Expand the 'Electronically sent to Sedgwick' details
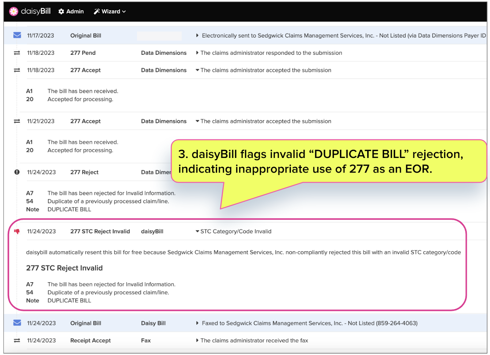The width and height of the screenshot is (490, 355). tap(197, 35)
